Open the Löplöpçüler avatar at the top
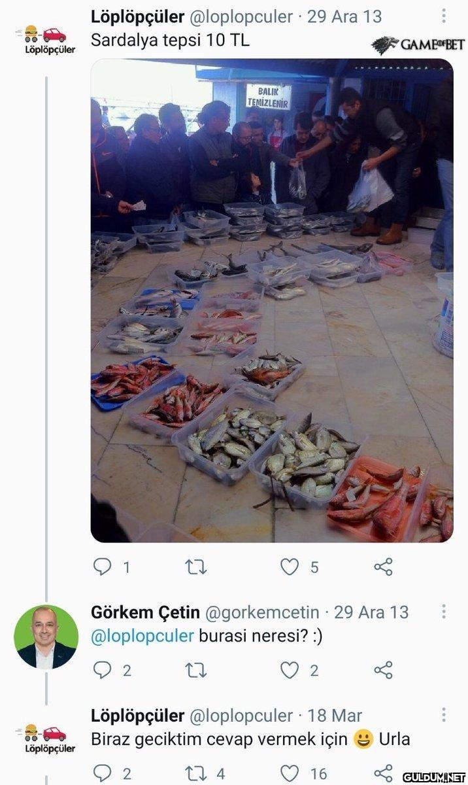Image resolution: width=468 pixels, height=785 pixels. point(45,39)
